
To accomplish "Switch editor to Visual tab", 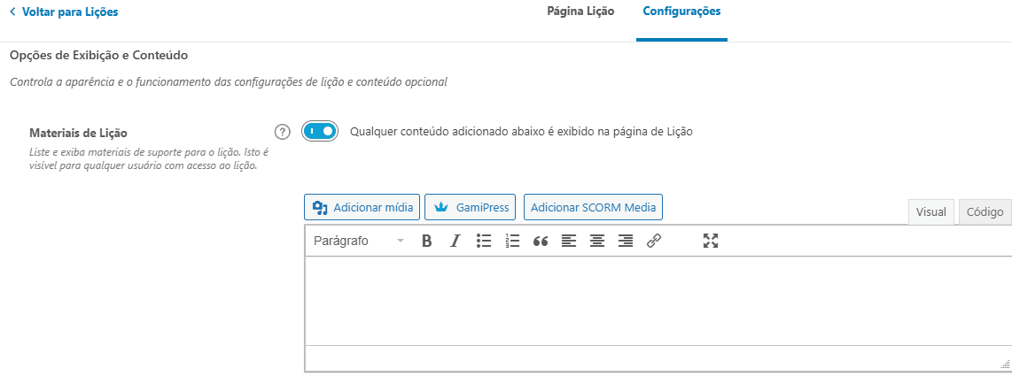I will [x=930, y=211].
